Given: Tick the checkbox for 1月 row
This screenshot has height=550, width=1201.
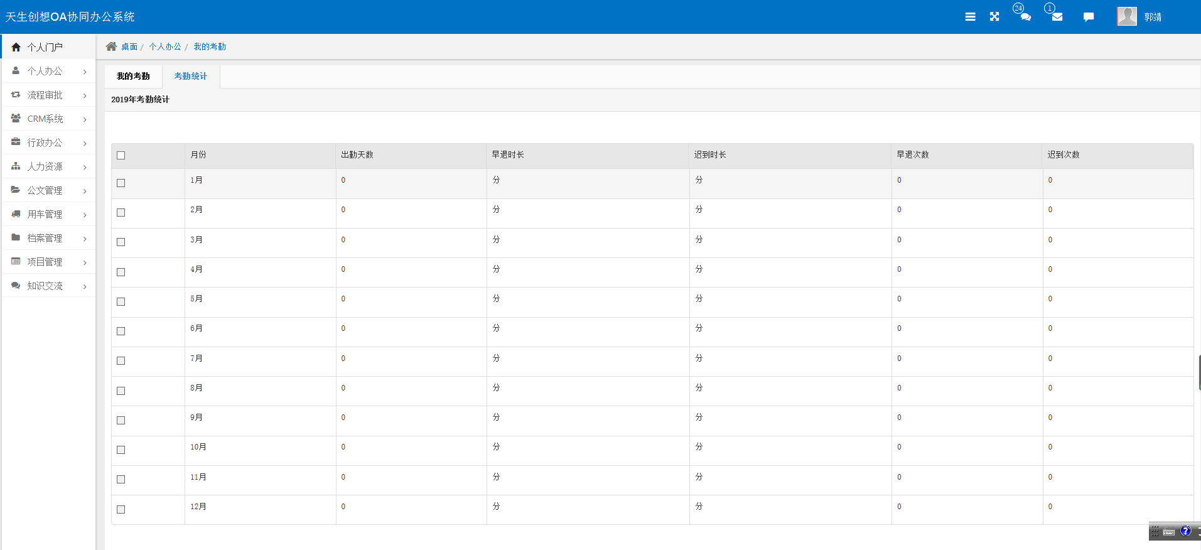Looking at the screenshot, I should point(121,183).
